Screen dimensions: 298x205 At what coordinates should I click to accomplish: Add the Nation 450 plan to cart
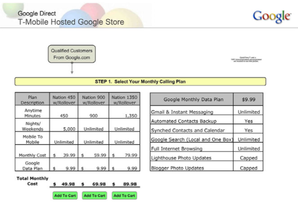tap(65, 195)
